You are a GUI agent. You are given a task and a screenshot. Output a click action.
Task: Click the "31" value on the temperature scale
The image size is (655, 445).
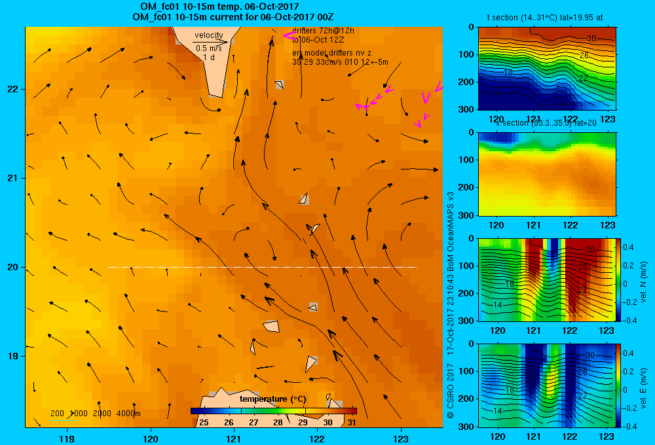[x=352, y=423]
